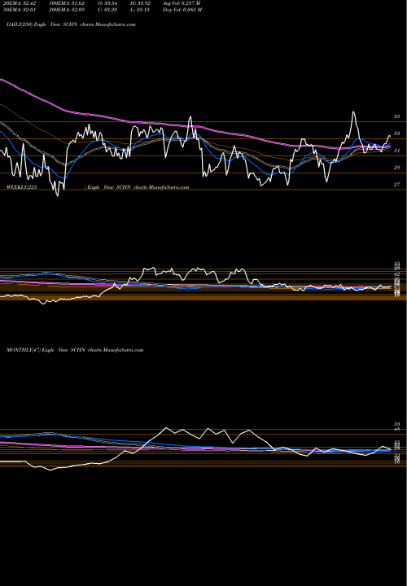Click the 27 price label on daily axis

click(396, 185)
